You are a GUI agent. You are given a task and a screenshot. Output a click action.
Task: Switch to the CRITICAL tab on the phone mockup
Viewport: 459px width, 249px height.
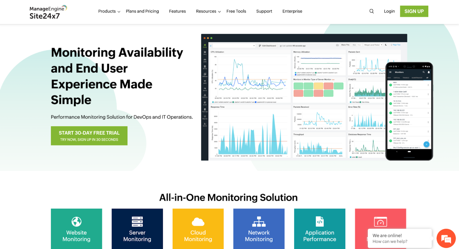[397, 78]
